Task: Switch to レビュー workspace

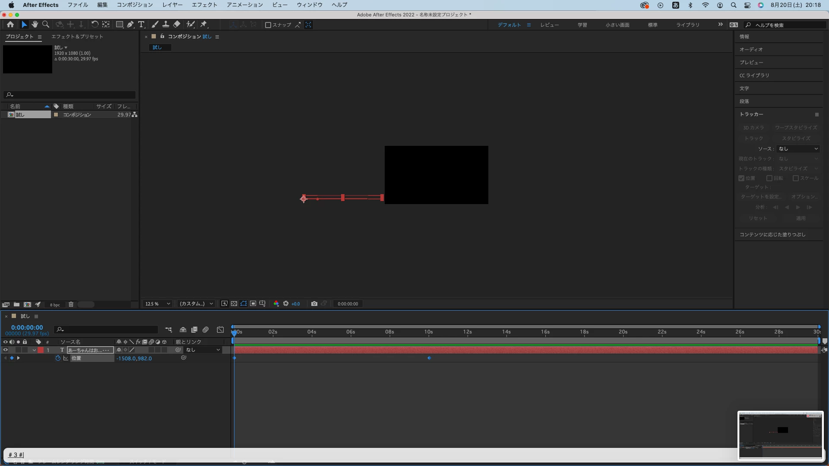Action: point(549,25)
